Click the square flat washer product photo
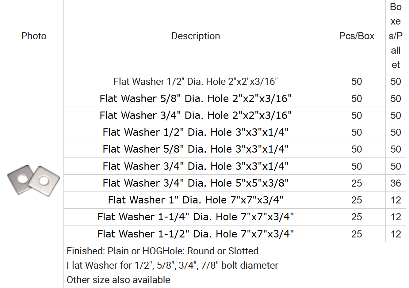 33,181
